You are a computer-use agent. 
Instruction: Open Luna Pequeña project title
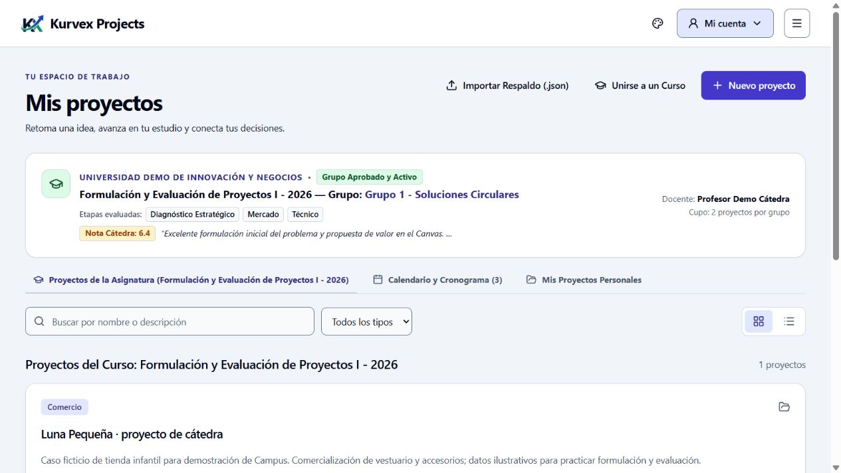point(132,434)
